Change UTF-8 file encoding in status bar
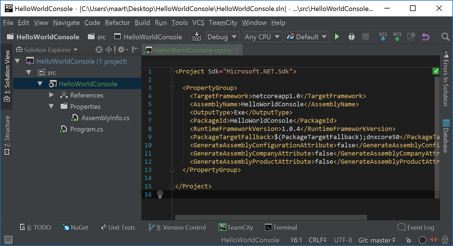Viewport: 453px width, 246px height. 343,240
